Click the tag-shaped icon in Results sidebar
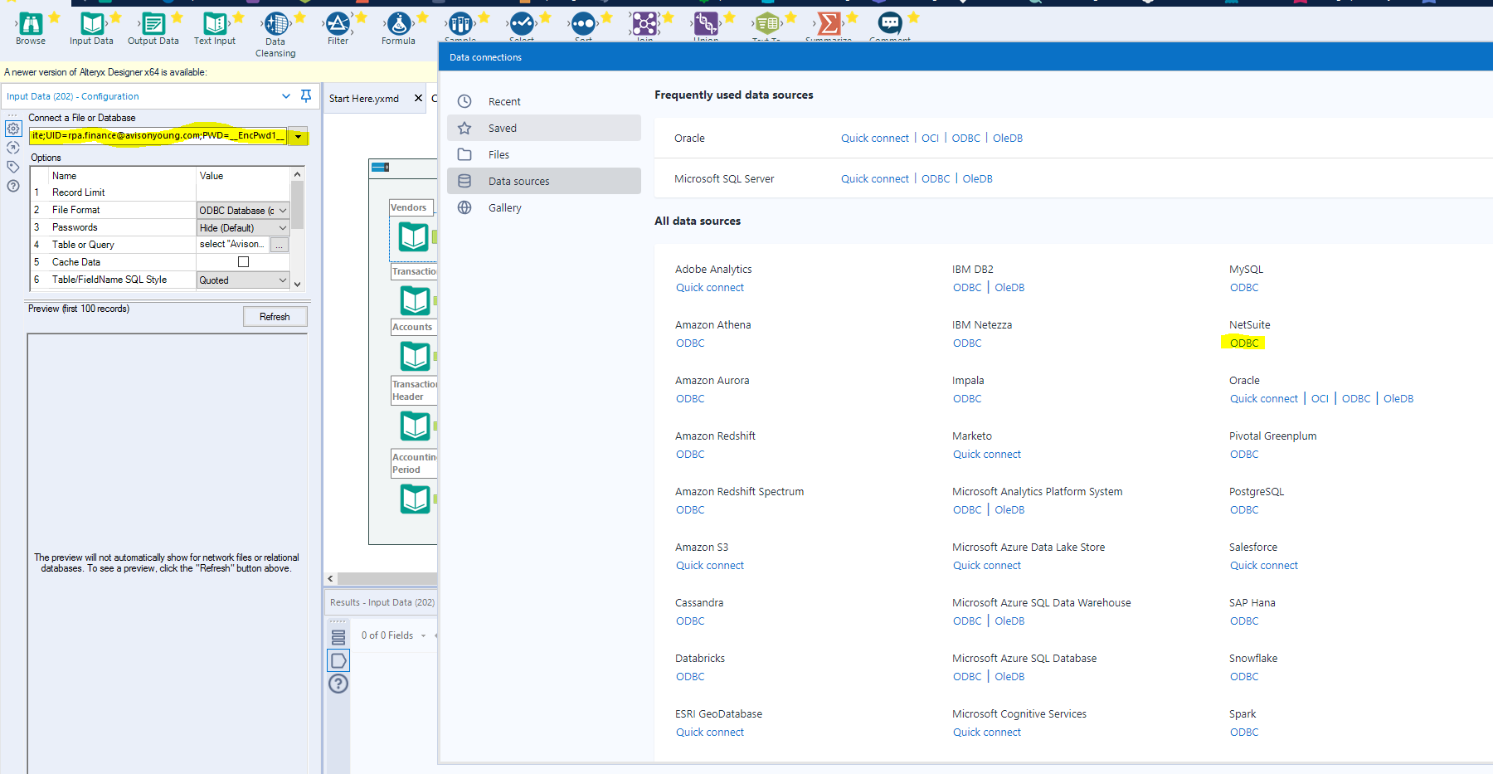1493x774 pixels. click(x=338, y=660)
